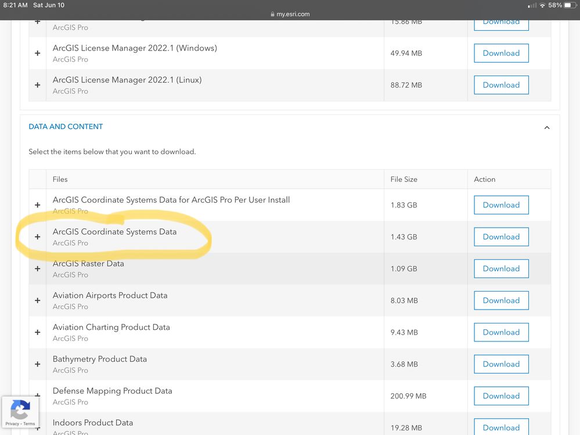Download ArcGIS License Manager 2022.1 (Linux)
This screenshot has height=435, width=580.
click(x=501, y=85)
